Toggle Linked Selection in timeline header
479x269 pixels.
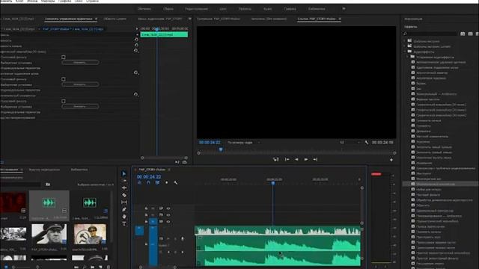click(157, 182)
